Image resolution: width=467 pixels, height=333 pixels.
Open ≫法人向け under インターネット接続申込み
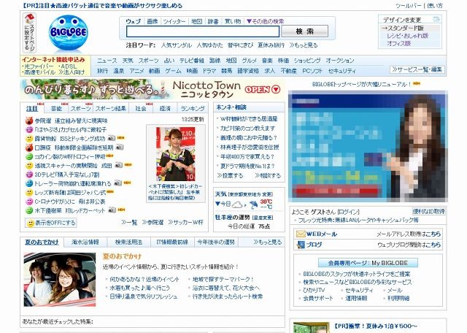pos(72,72)
